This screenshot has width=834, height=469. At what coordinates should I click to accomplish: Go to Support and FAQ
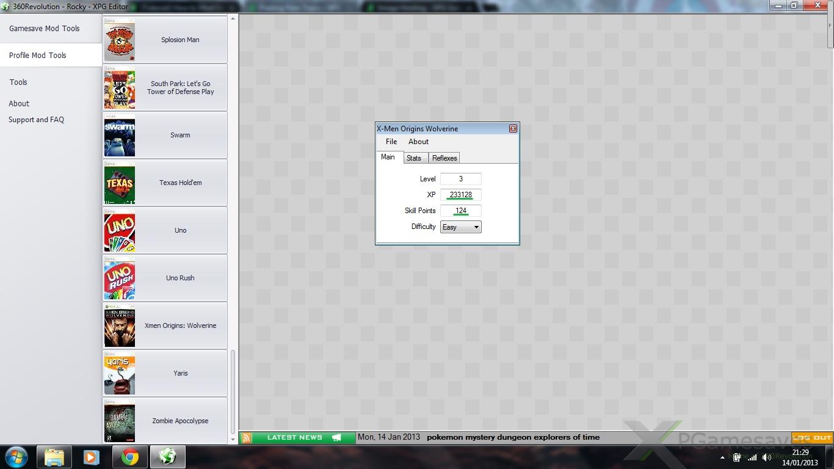(37, 120)
